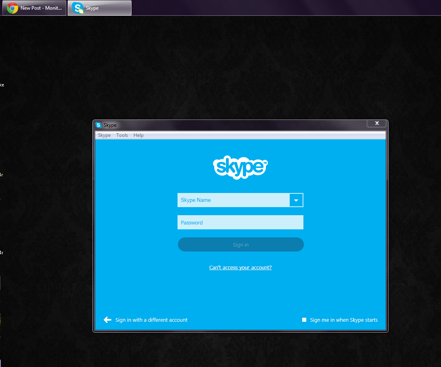This screenshot has height=367, width=441.
Task: Switch to the Chrome New Post taskbar button
Action: point(34,8)
